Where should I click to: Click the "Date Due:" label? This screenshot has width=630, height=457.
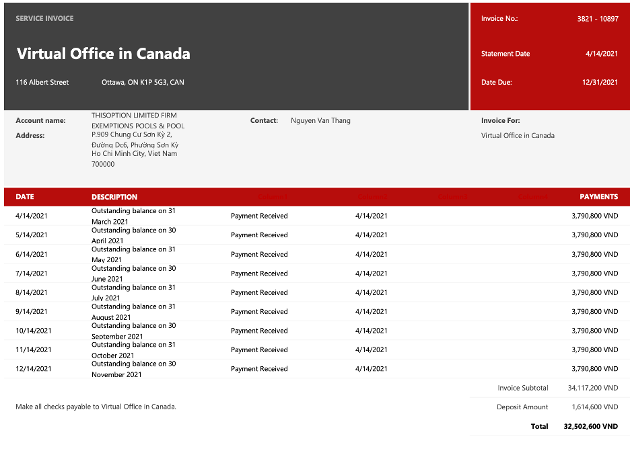coord(497,82)
